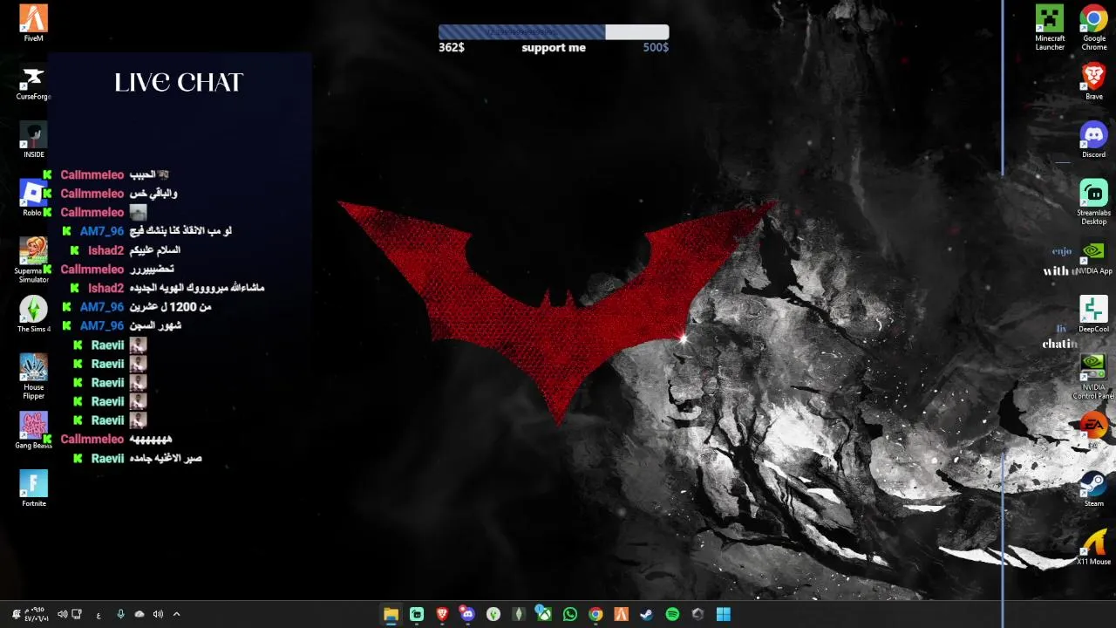The height and width of the screenshot is (628, 1116).
Task: Open NVIDIA Control Panel shortcut
Action: pos(1093,376)
